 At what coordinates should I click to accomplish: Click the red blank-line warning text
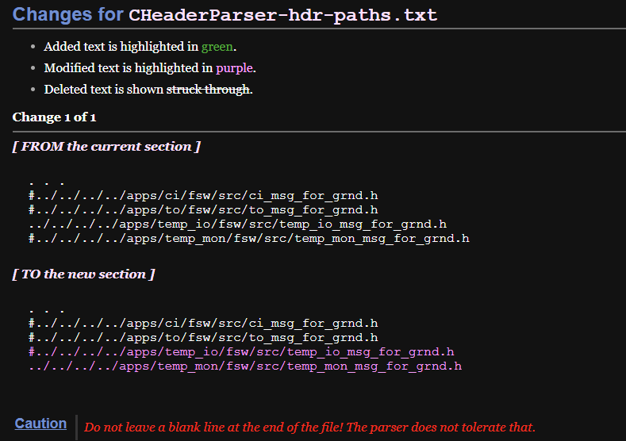click(x=309, y=428)
